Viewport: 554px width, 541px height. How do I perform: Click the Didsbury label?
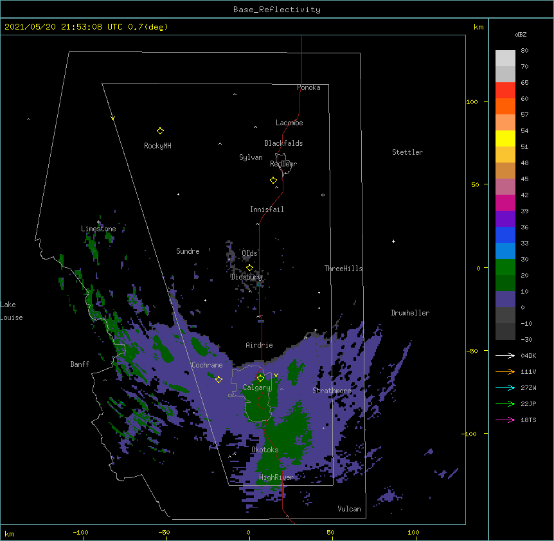click(246, 277)
